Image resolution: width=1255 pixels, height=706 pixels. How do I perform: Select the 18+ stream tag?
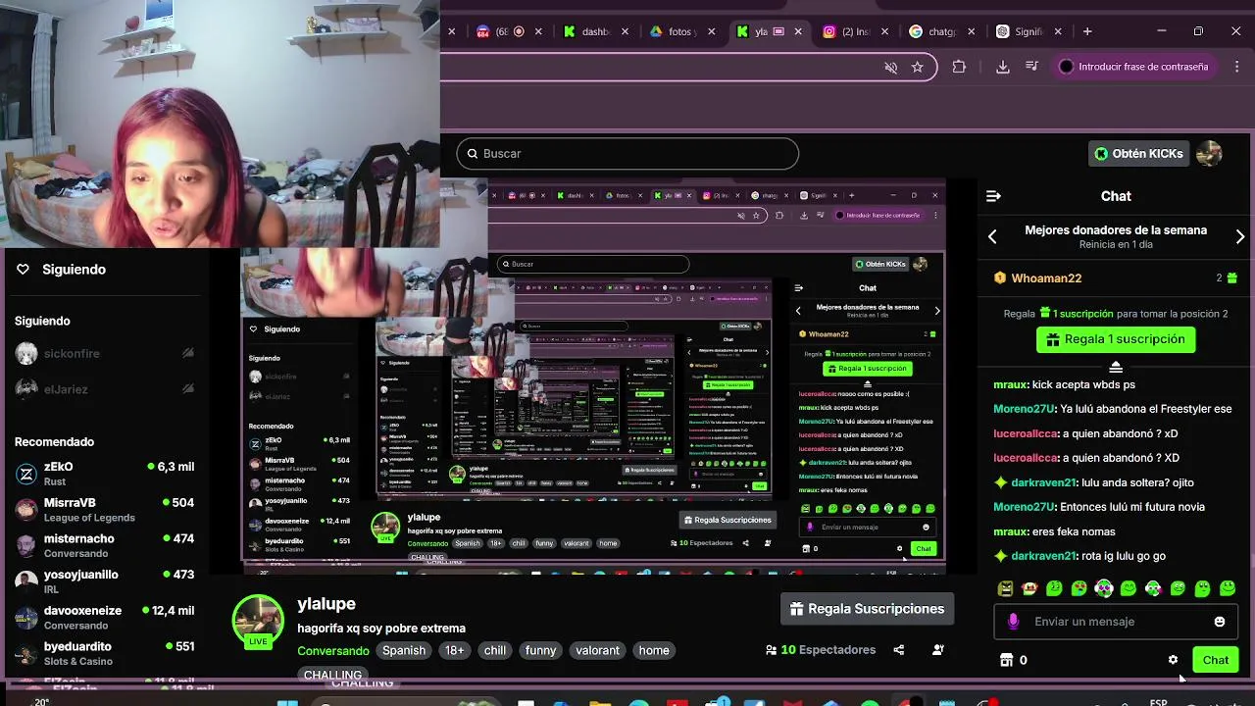(x=455, y=650)
